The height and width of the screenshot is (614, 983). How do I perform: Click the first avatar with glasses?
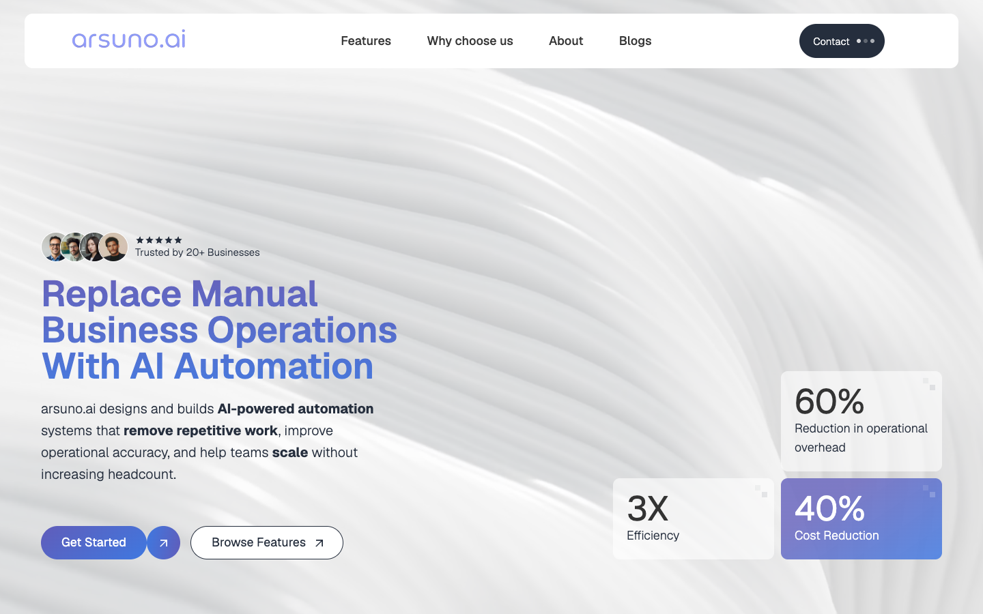click(x=53, y=247)
